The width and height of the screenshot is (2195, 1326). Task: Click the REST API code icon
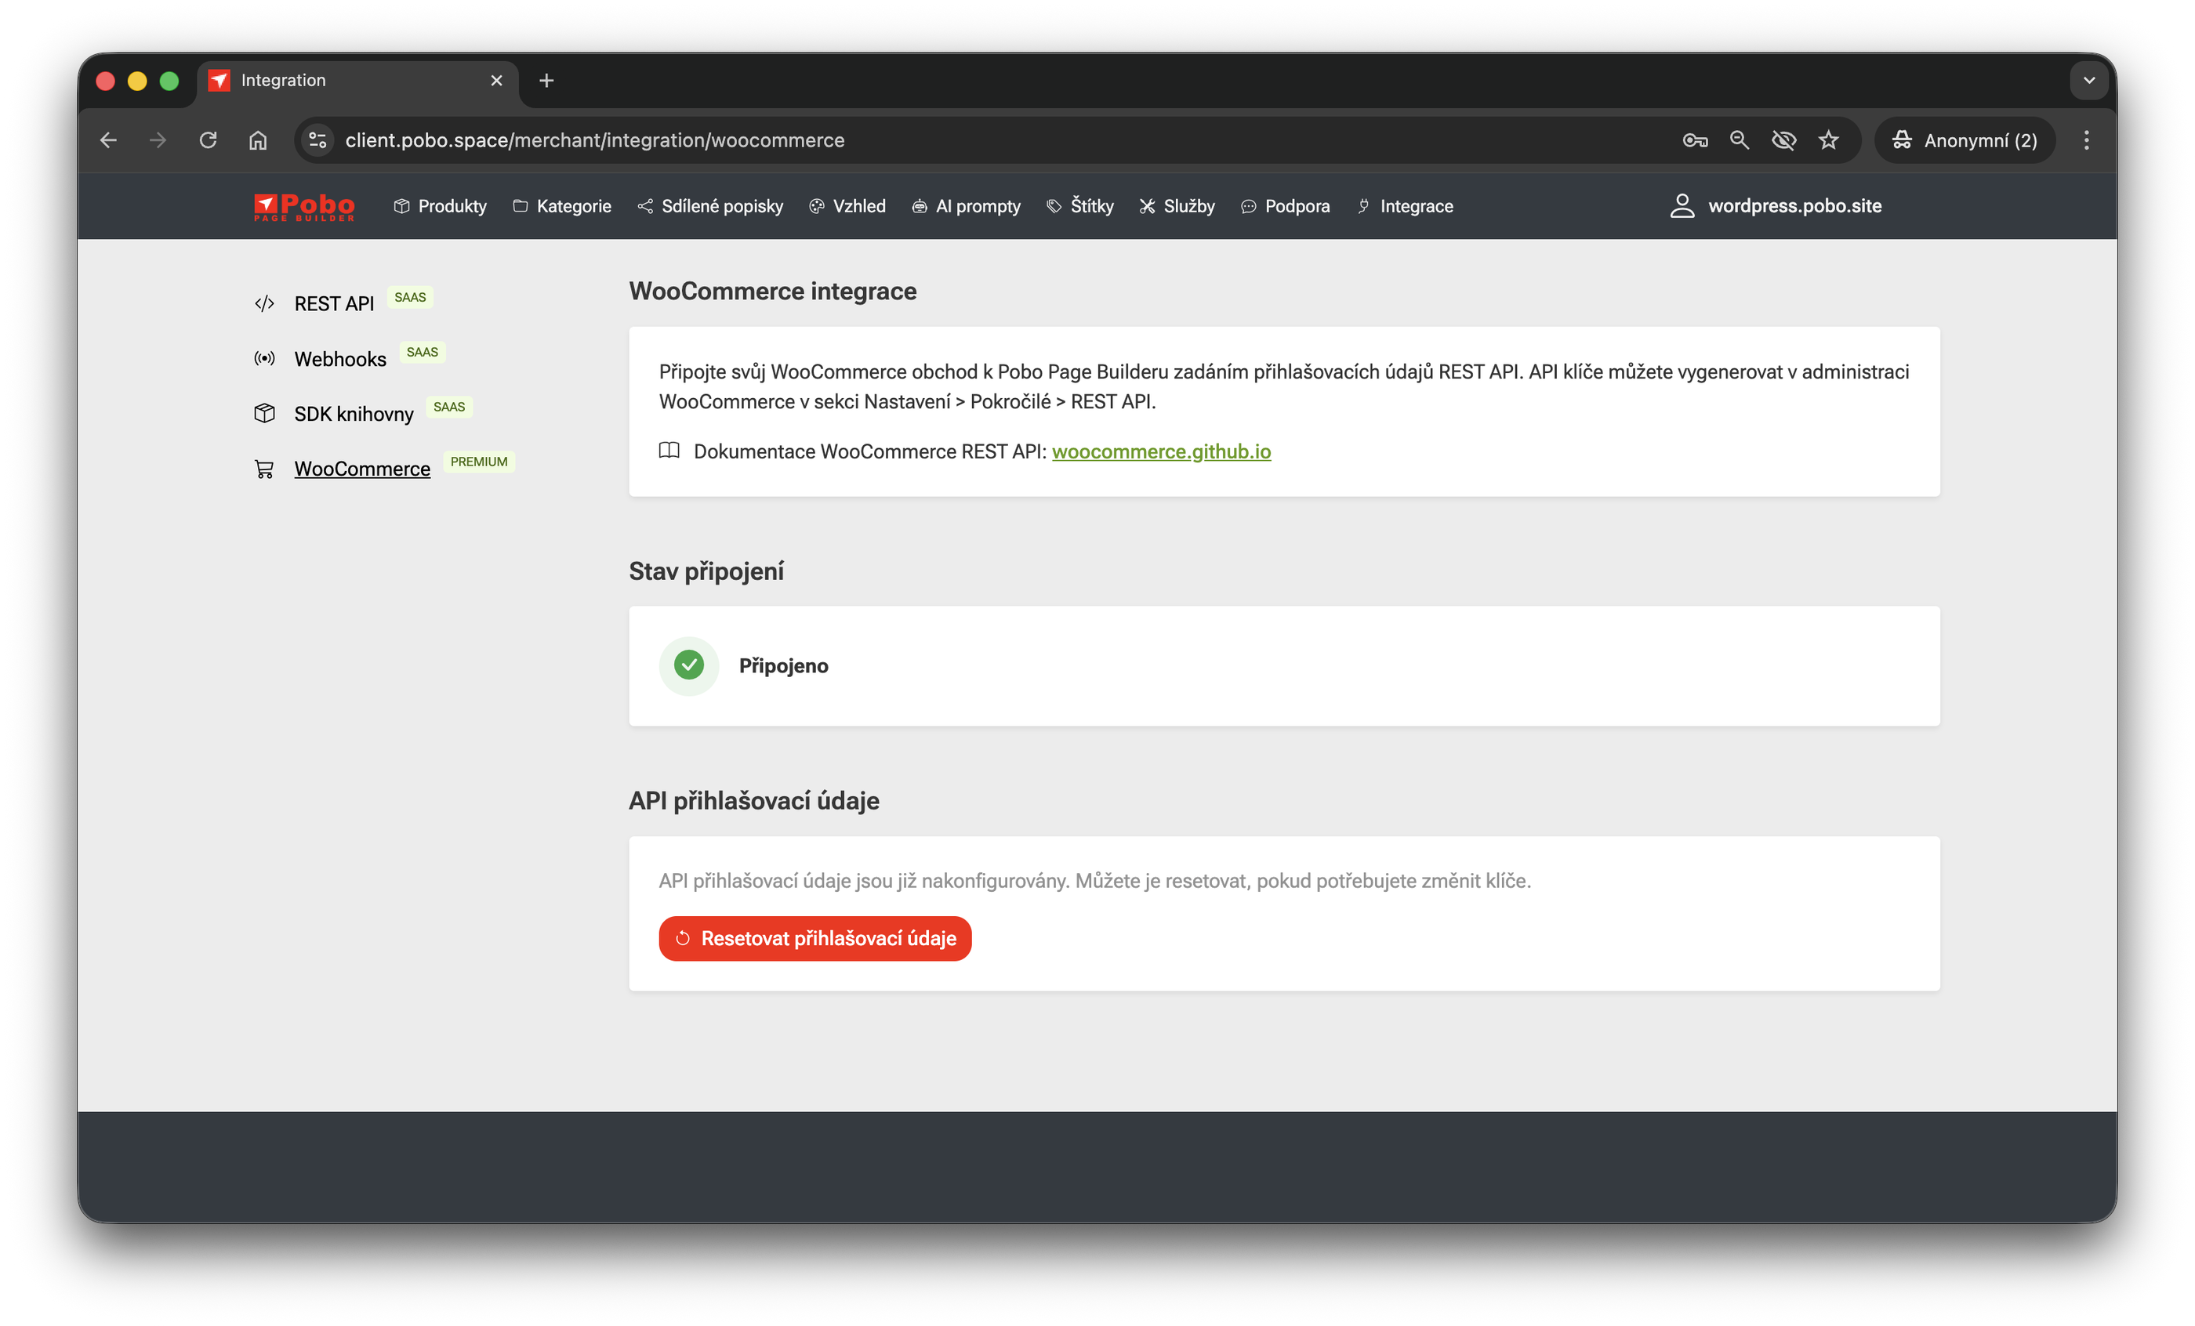tap(263, 303)
